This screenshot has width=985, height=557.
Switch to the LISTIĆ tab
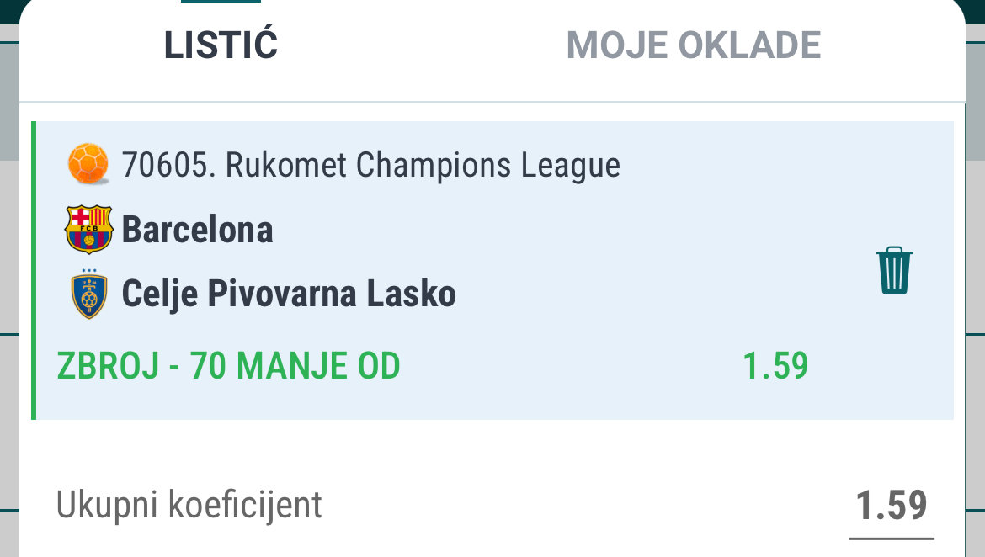(x=221, y=45)
